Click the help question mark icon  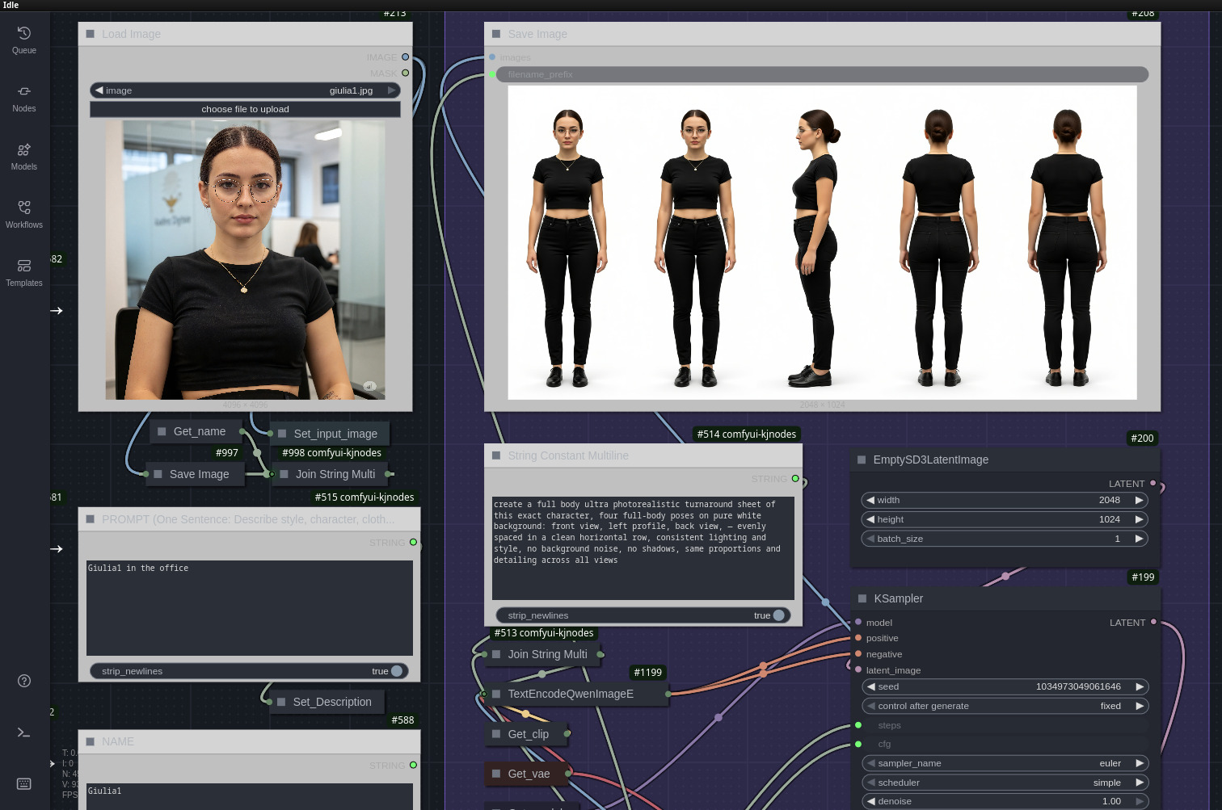[24, 681]
